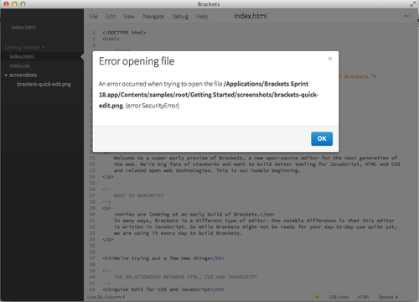Image resolution: width=419 pixels, height=302 pixels.
Task: Open the View menu
Action: tap(129, 17)
